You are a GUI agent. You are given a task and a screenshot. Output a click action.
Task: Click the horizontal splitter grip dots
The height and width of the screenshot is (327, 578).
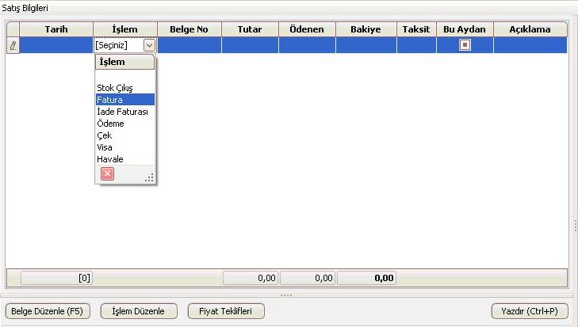[286, 295]
